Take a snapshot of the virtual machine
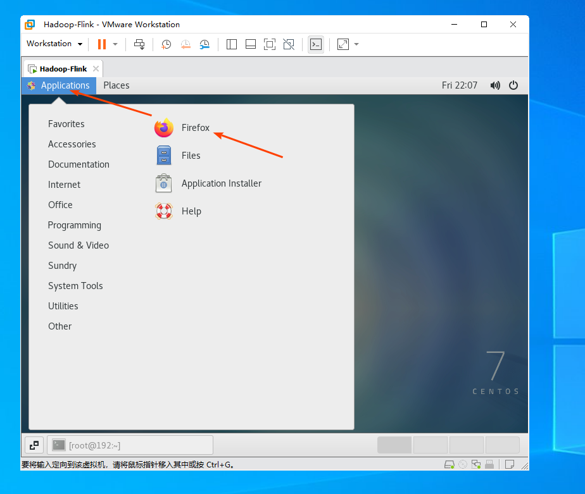Viewport: 585px width, 494px height. click(166, 44)
